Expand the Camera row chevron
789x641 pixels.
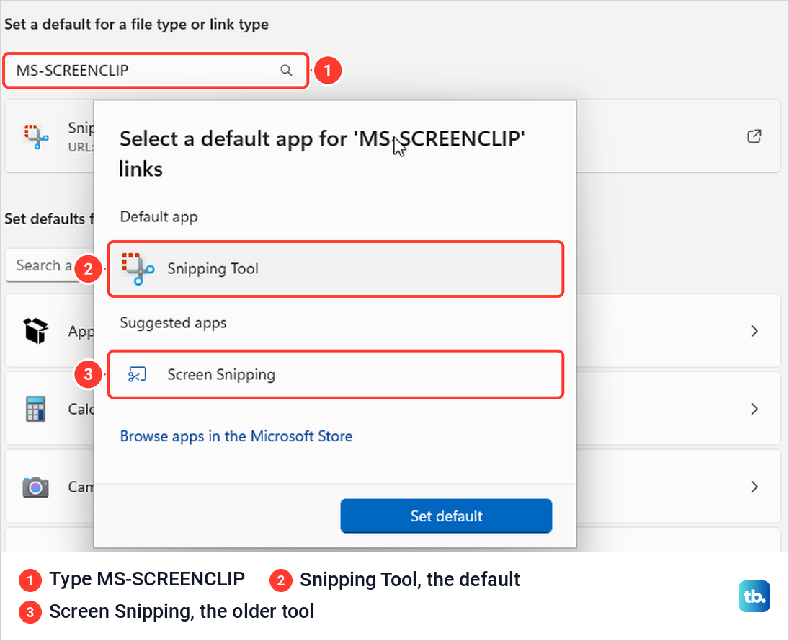coord(754,487)
